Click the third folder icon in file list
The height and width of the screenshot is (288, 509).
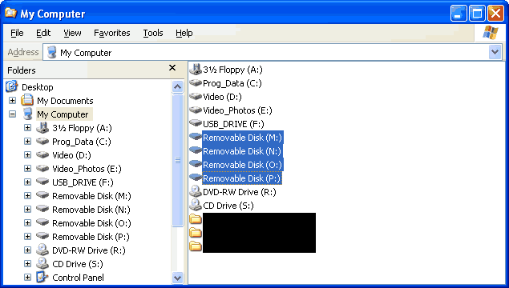[196, 246]
